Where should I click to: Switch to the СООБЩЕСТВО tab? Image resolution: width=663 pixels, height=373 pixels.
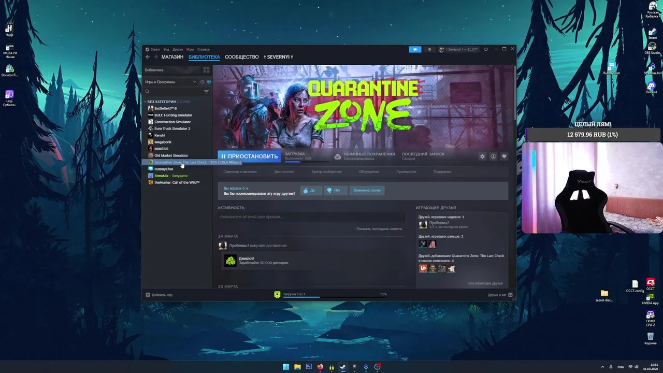(242, 57)
